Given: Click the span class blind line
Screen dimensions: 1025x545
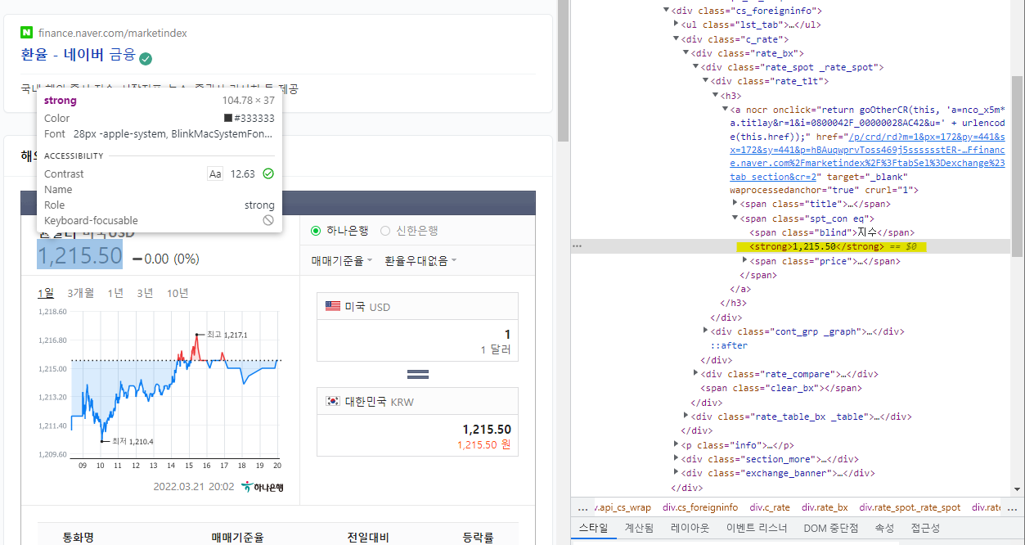Looking at the screenshot, I should [832, 232].
